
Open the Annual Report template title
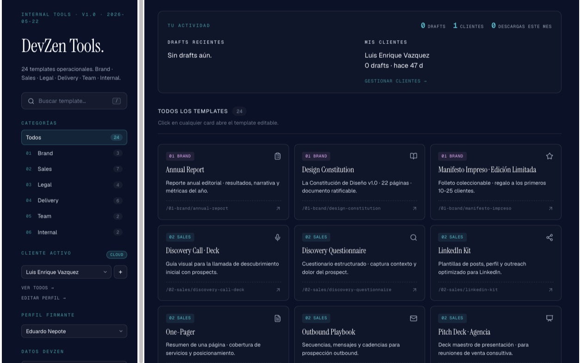[x=185, y=170]
